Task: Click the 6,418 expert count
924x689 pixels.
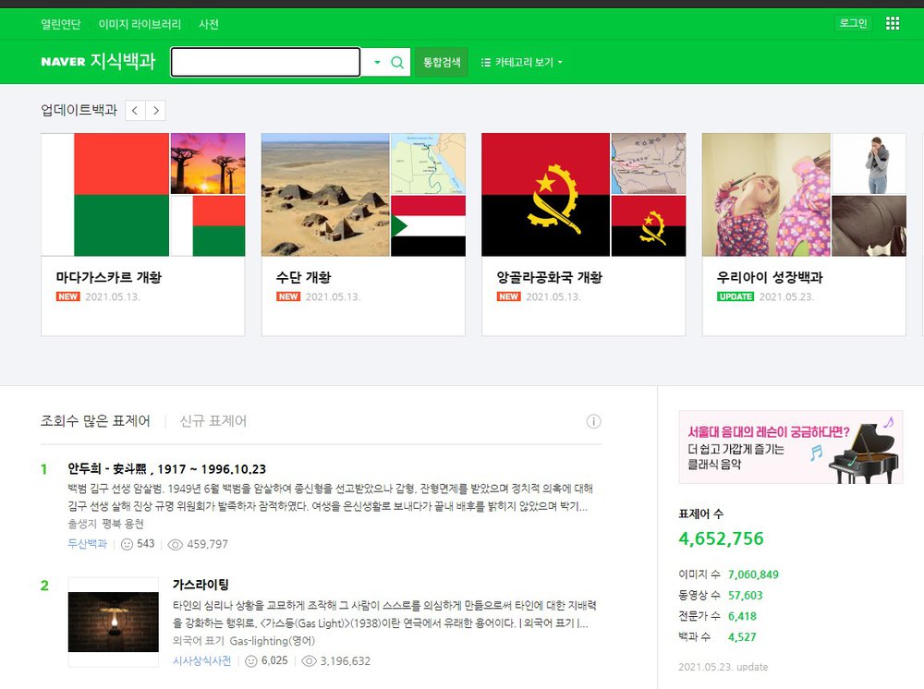Action: 742,617
